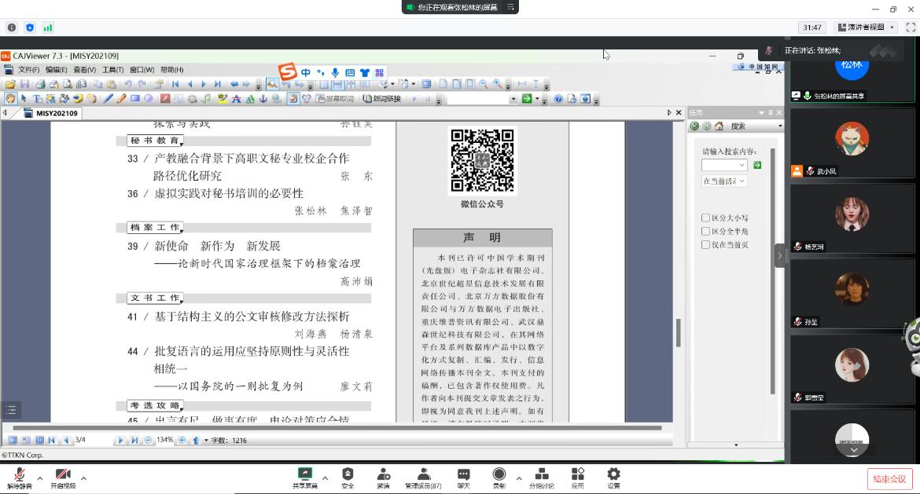This screenshot has width=920, height=494.
Task: Click the green search go arrow
Action: click(x=757, y=166)
